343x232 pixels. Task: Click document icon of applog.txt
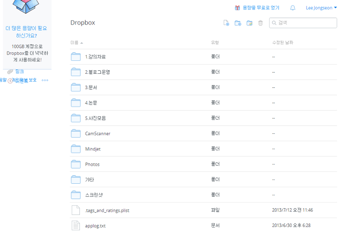tap(76, 225)
